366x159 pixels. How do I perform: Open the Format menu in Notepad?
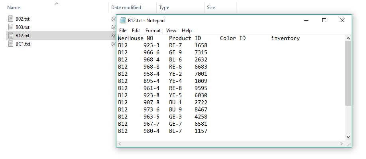pos(153,31)
